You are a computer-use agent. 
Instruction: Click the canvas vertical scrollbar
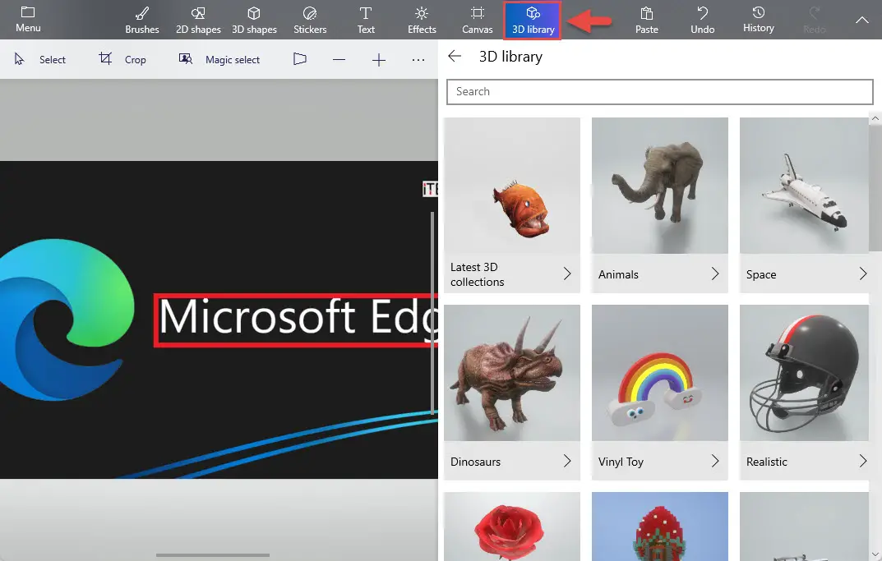[432, 313]
